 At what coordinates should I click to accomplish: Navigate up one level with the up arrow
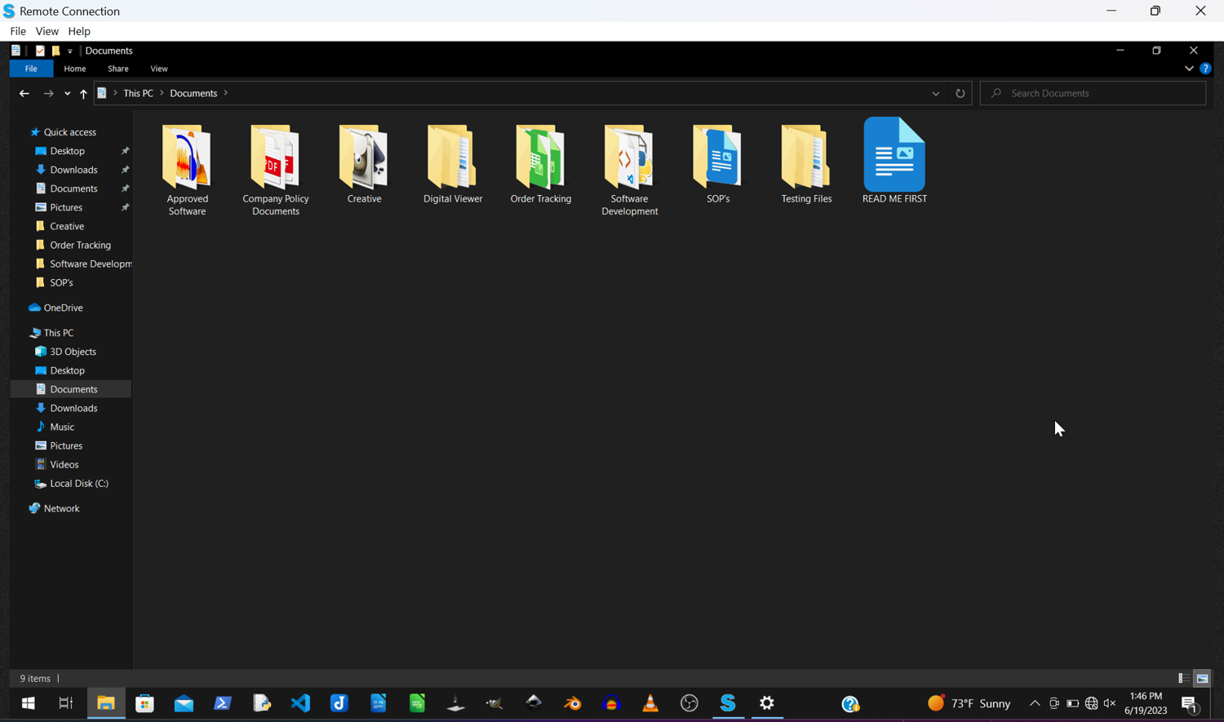pyautogui.click(x=83, y=93)
